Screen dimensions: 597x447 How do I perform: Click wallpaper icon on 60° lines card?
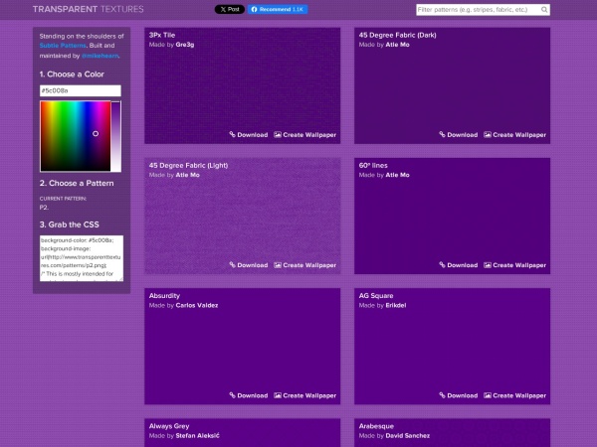click(488, 265)
